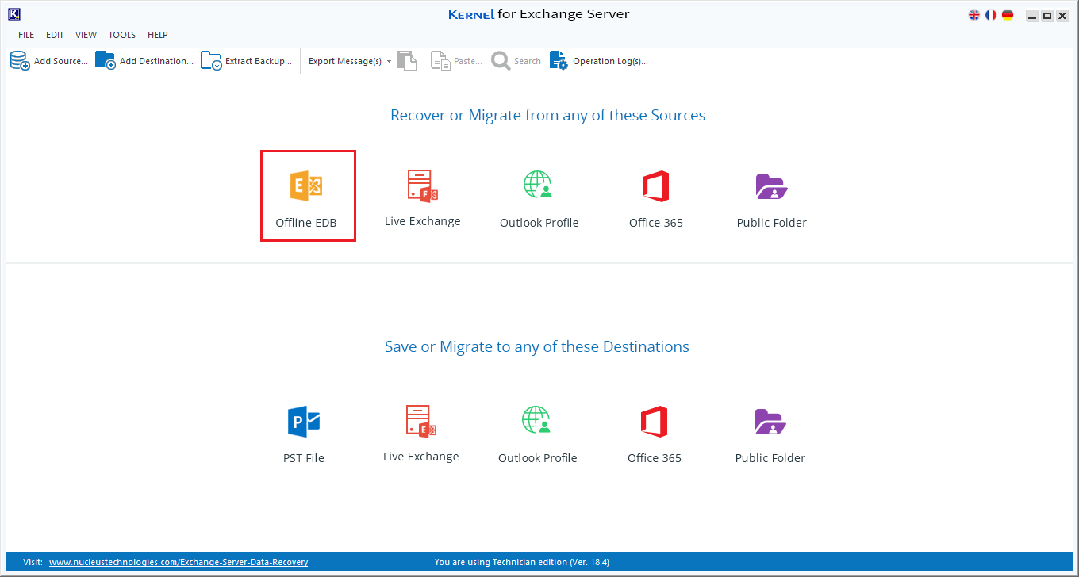Select Office 365 as source
The width and height of the screenshot is (1079, 577).
coord(655,199)
